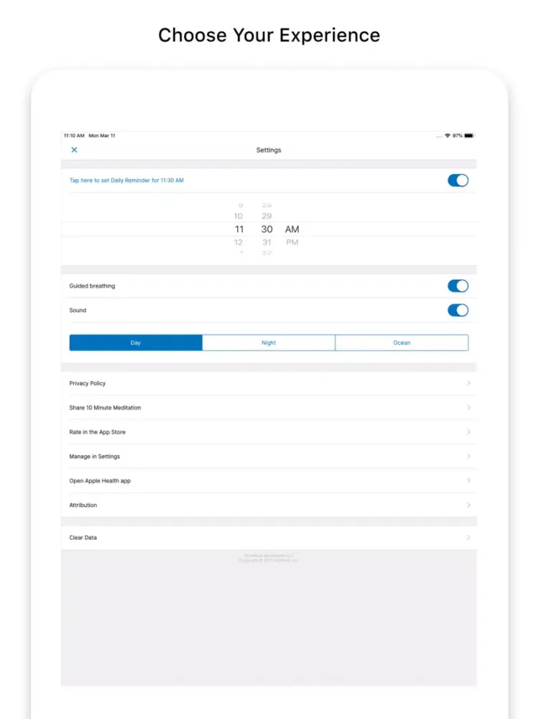
Task: Click chevron on Clear Data row
Action: click(x=469, y=537)
